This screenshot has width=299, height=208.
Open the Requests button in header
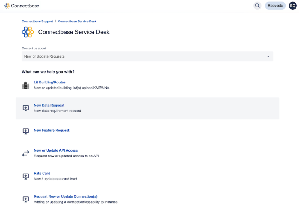click(275, 6)
